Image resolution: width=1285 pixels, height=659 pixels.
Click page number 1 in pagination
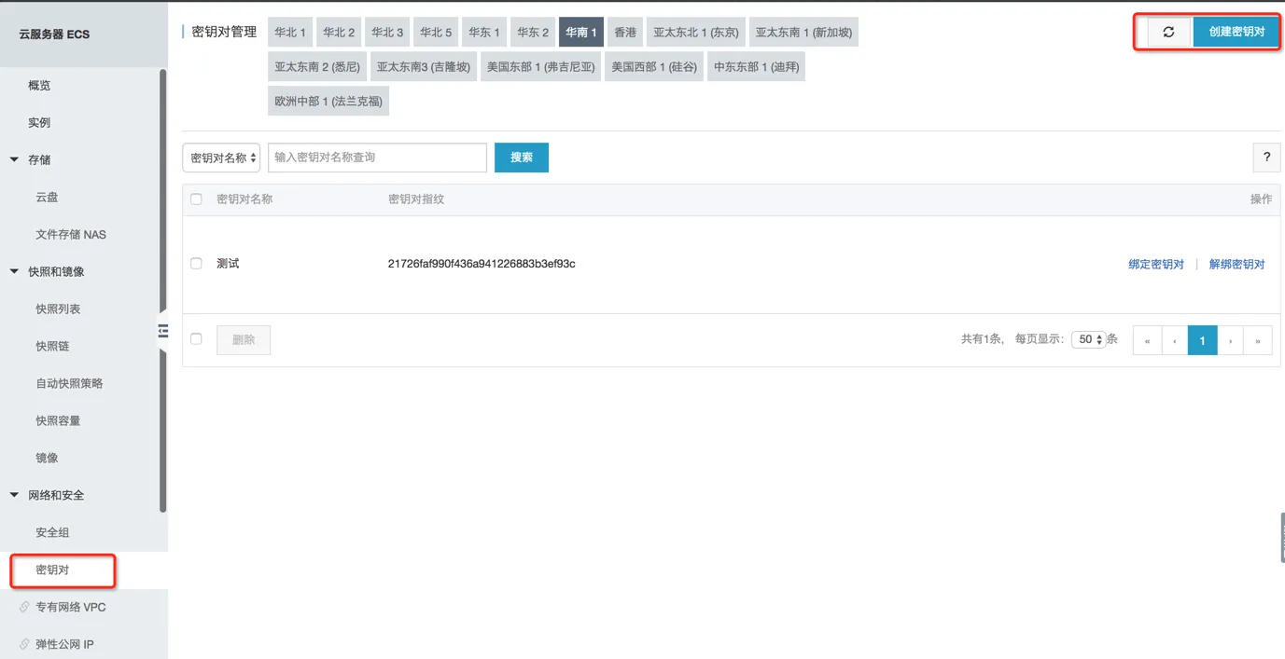(x=1202, y=339)
